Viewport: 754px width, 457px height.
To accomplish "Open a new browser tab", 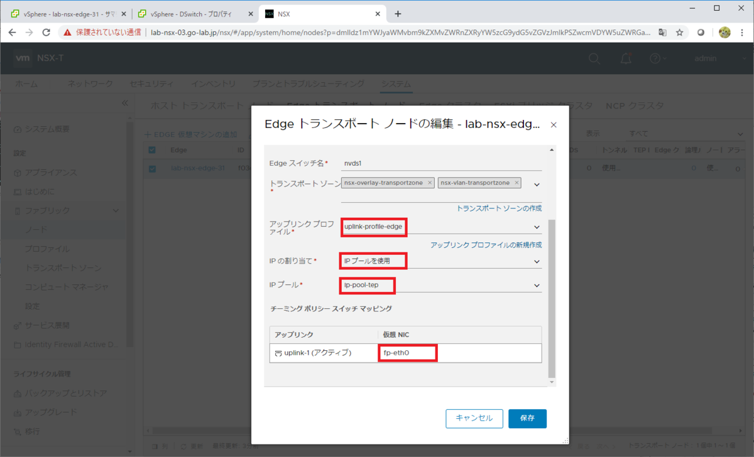I will [x=397, y=14].
